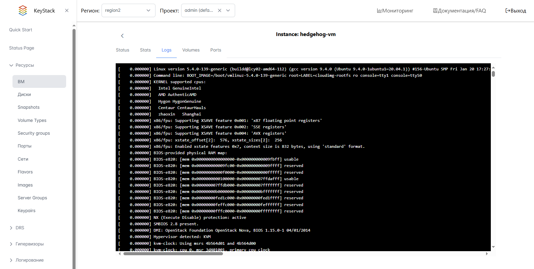Open the region2 dropdown
This screenshot has height=269, width=534.
click(x=128, y=10)
